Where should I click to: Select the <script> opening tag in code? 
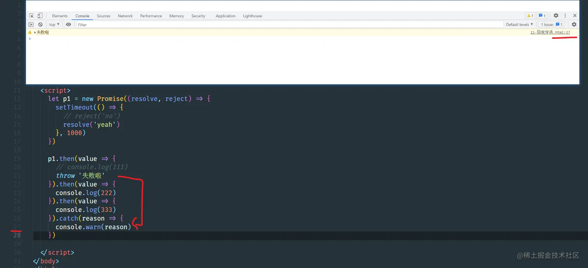pyautogui.click(x=55, y=90)
